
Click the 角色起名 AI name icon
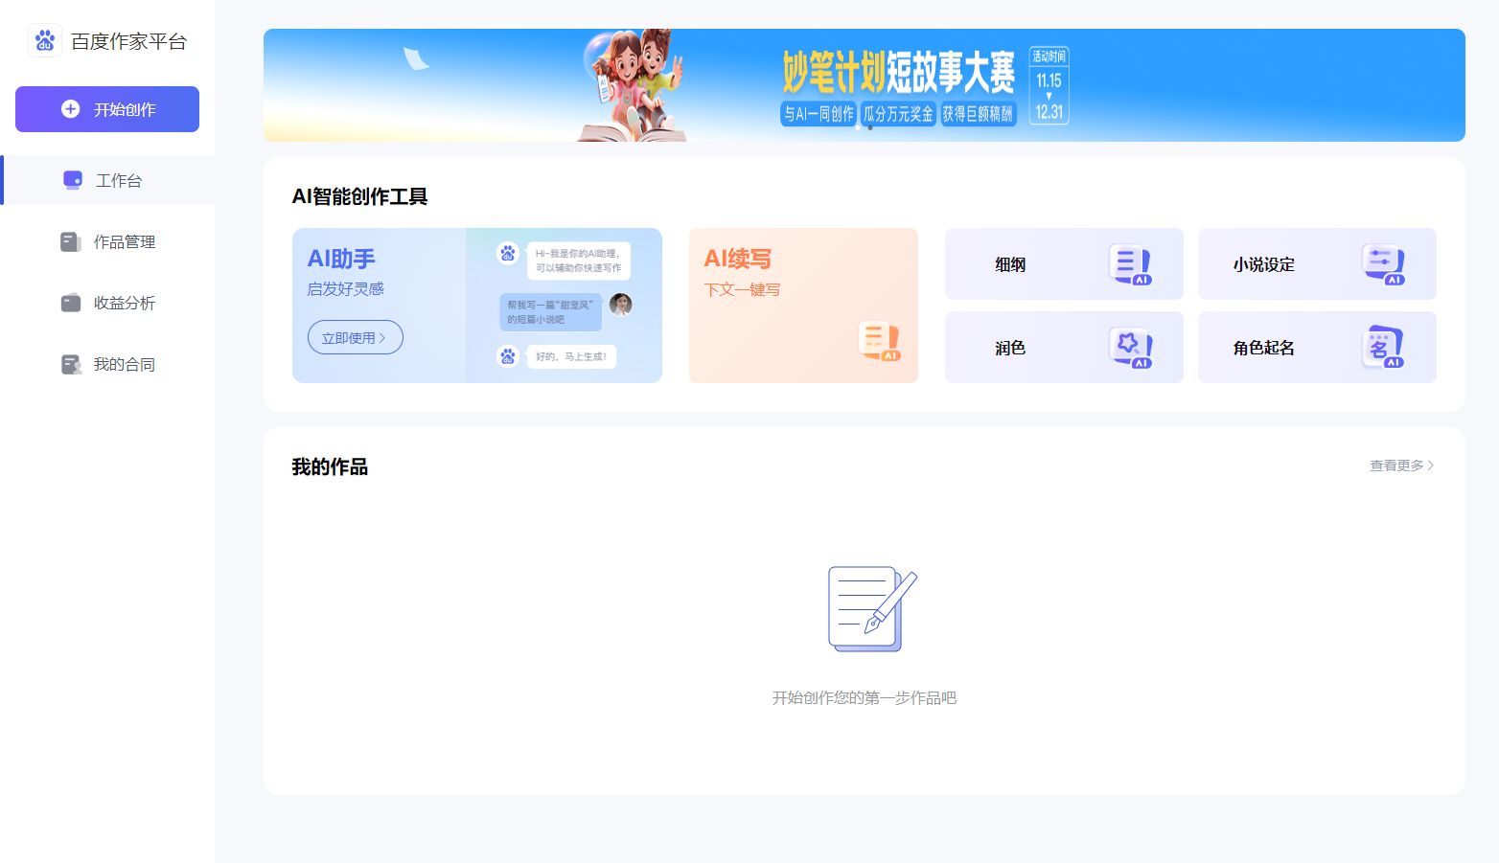[1384, 348]
